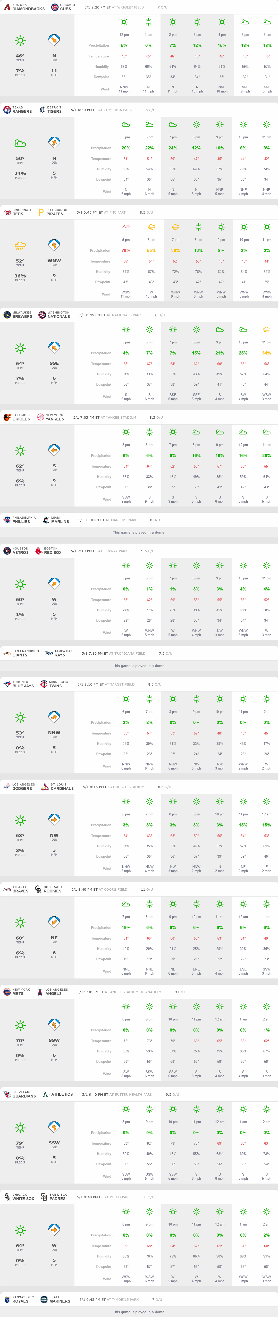The image size is (278, 1317).
Task: Click the Colorado Rockies logo
Action: [x=38, y=890]
